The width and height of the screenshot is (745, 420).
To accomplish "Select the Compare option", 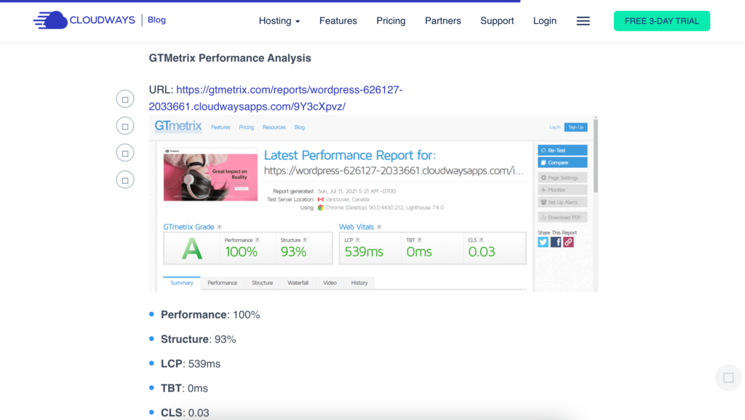I will pyautogui.click(x=562, y=162).
